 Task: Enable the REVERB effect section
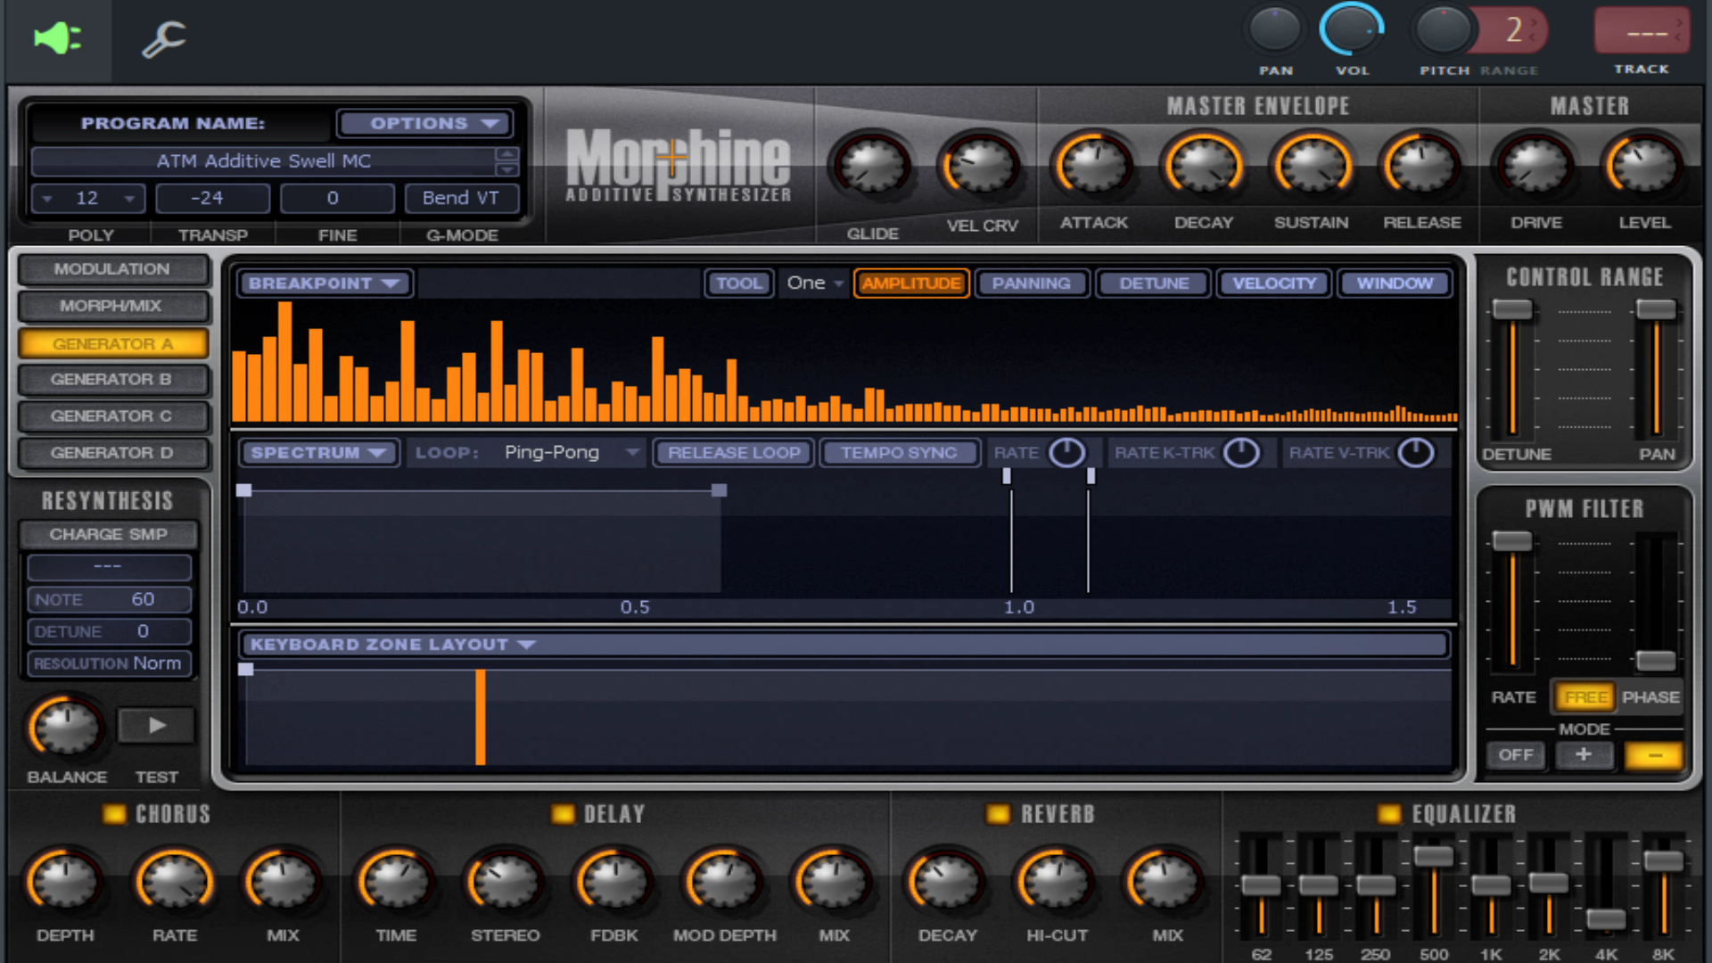(999, 812)
